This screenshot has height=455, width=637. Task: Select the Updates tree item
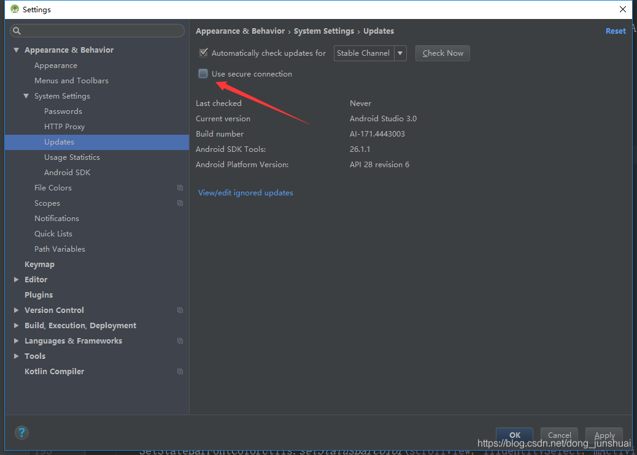pyautogui.click(x=97, y=142)
